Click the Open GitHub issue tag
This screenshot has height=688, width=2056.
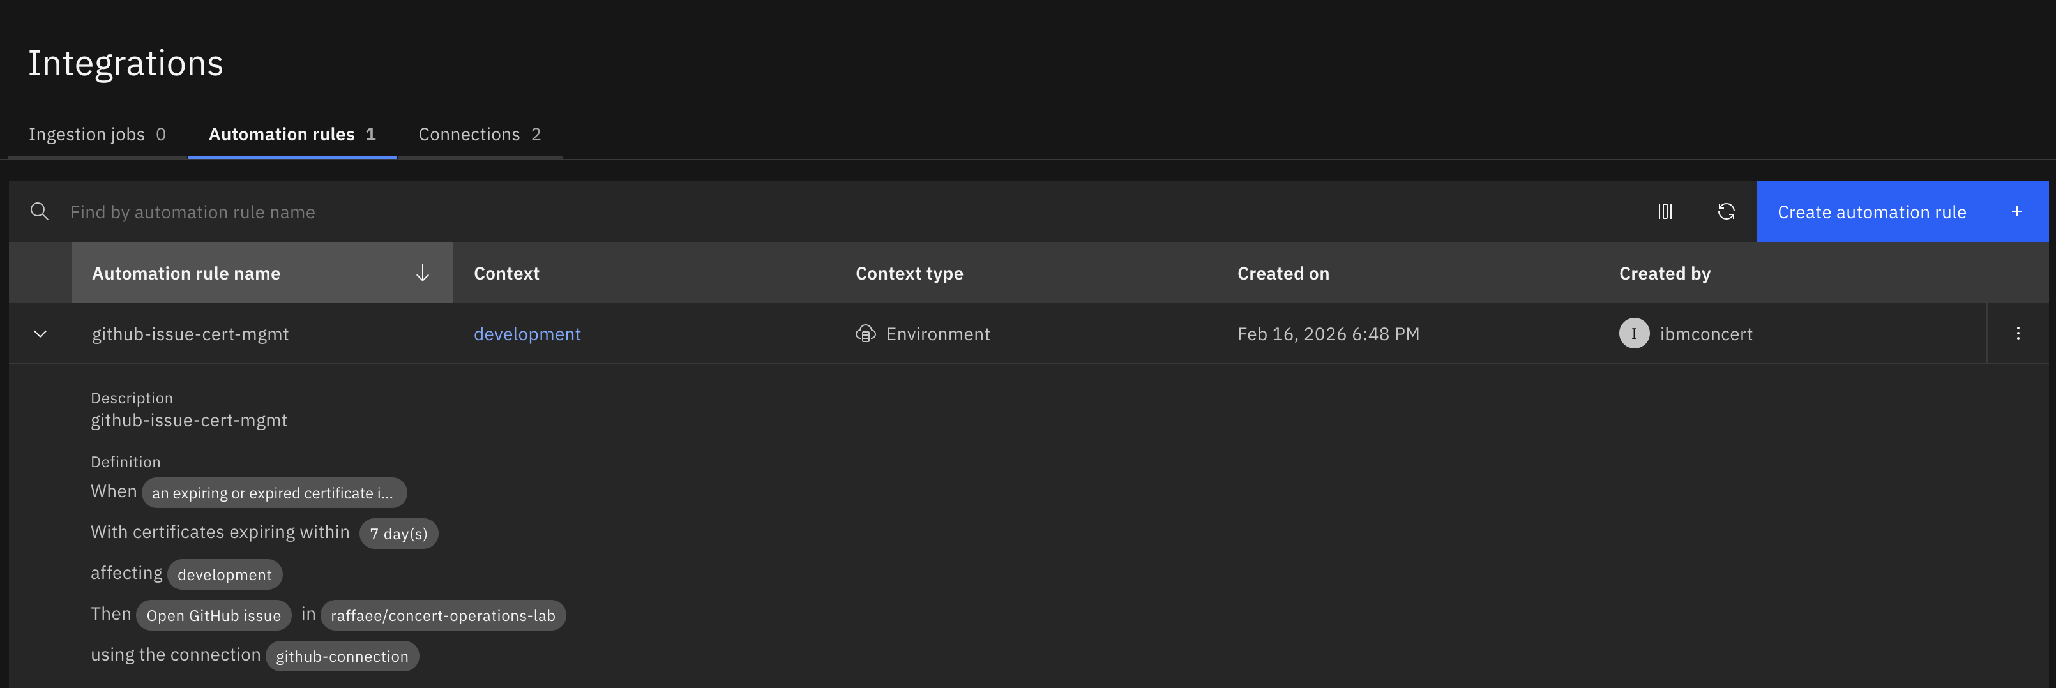click(x=213, y=615)
